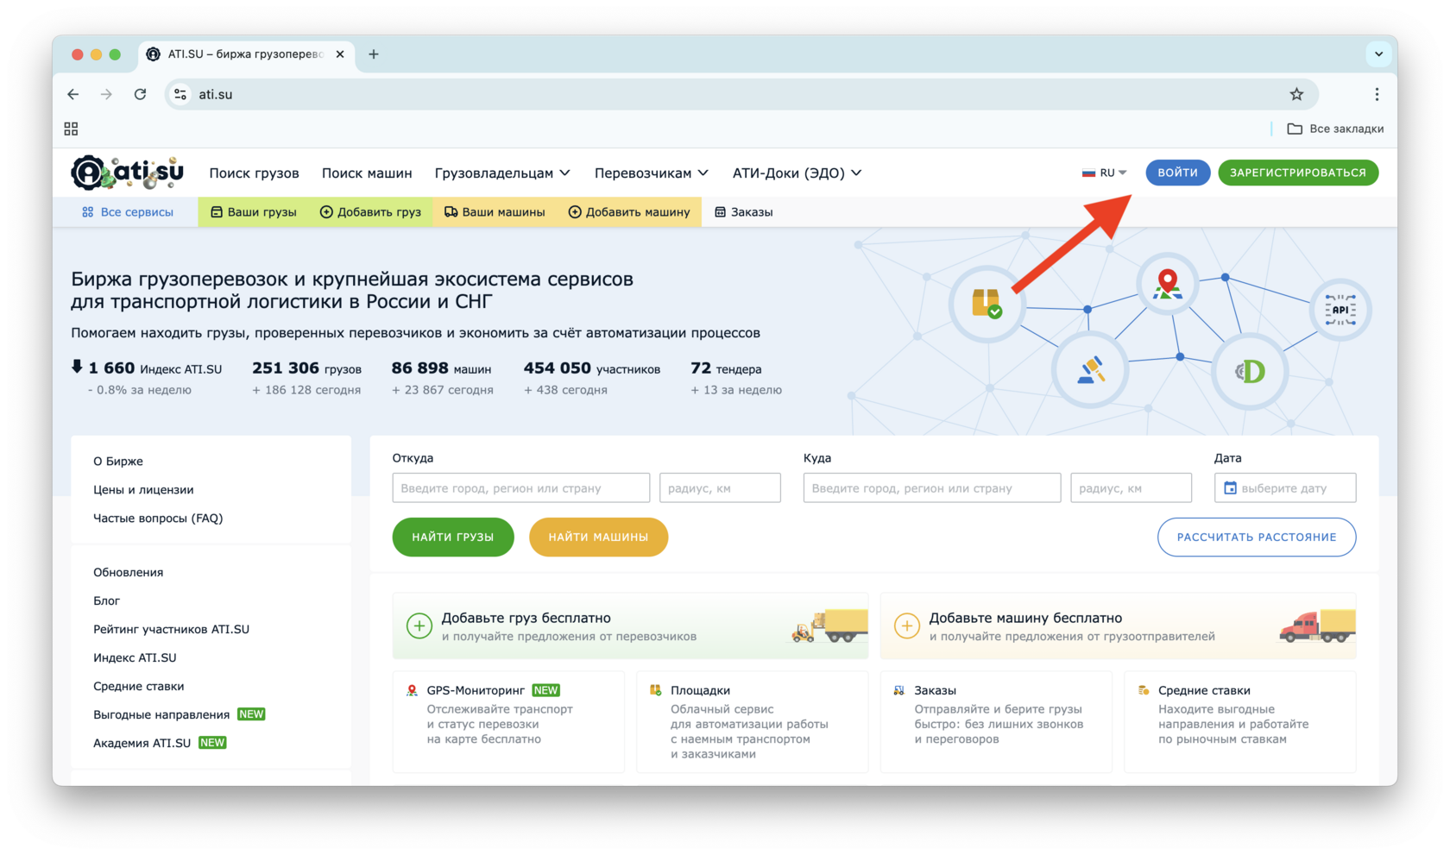Open the Частые вопросы (FAQ) link
Image resolution: width=1450 pixels, height=855 pixels.
coord(158,519)
